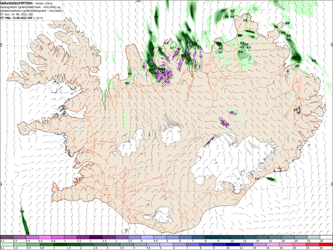The height and width of the screenshot is (250, 333).
Task: Pick the 10 swatch in the upper snow scale
Action: 237,237
